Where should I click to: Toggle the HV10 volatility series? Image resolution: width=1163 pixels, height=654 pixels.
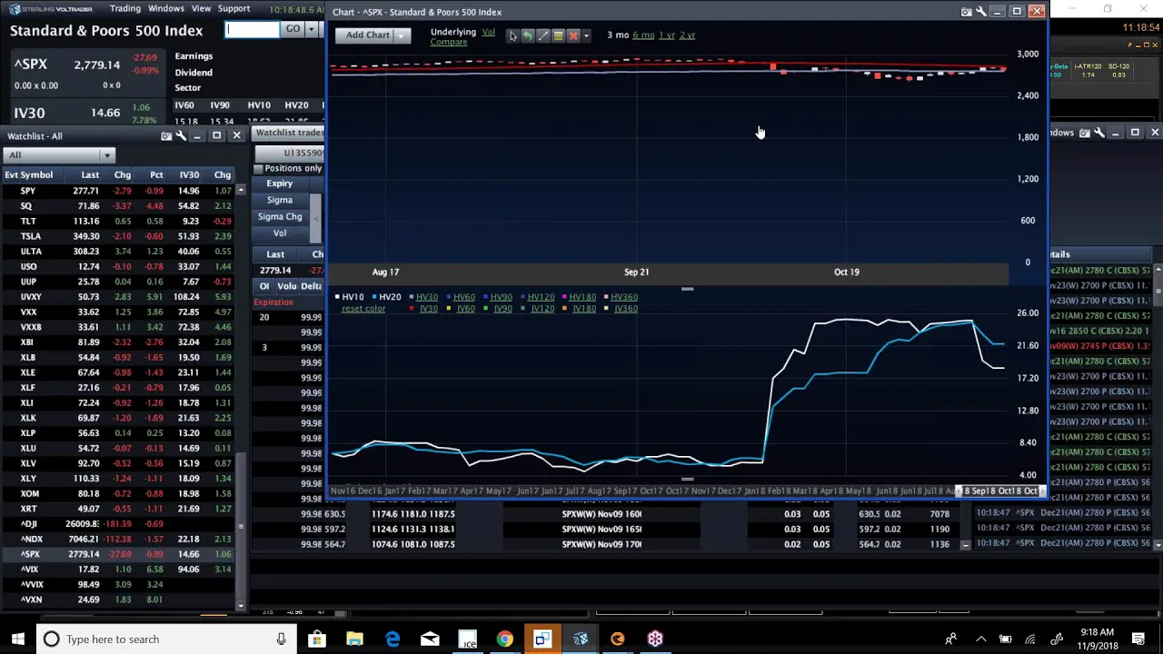(x=353, y=297)
